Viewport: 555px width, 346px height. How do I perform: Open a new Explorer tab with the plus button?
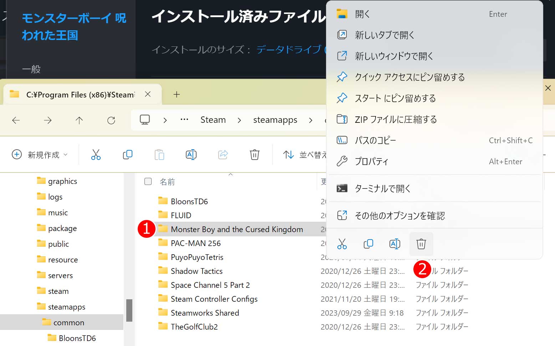[176, 94]
